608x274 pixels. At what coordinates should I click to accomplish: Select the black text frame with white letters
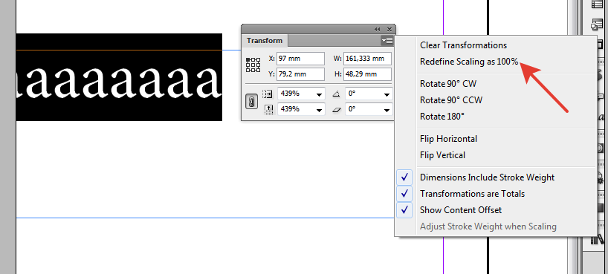pyautogui.click(x=119, y=77)
